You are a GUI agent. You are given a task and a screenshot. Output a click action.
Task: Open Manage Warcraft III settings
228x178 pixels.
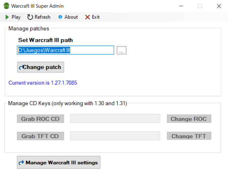(59, 162)
